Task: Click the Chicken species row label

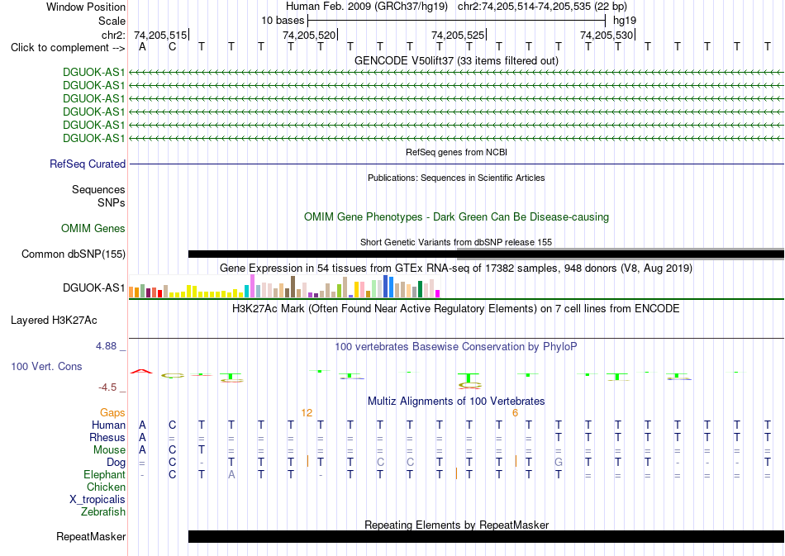Action: [106, 487]
